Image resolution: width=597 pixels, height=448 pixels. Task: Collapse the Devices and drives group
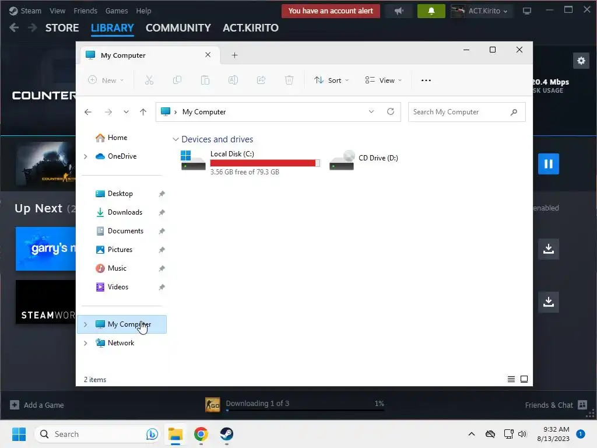[x=175, y=139]
